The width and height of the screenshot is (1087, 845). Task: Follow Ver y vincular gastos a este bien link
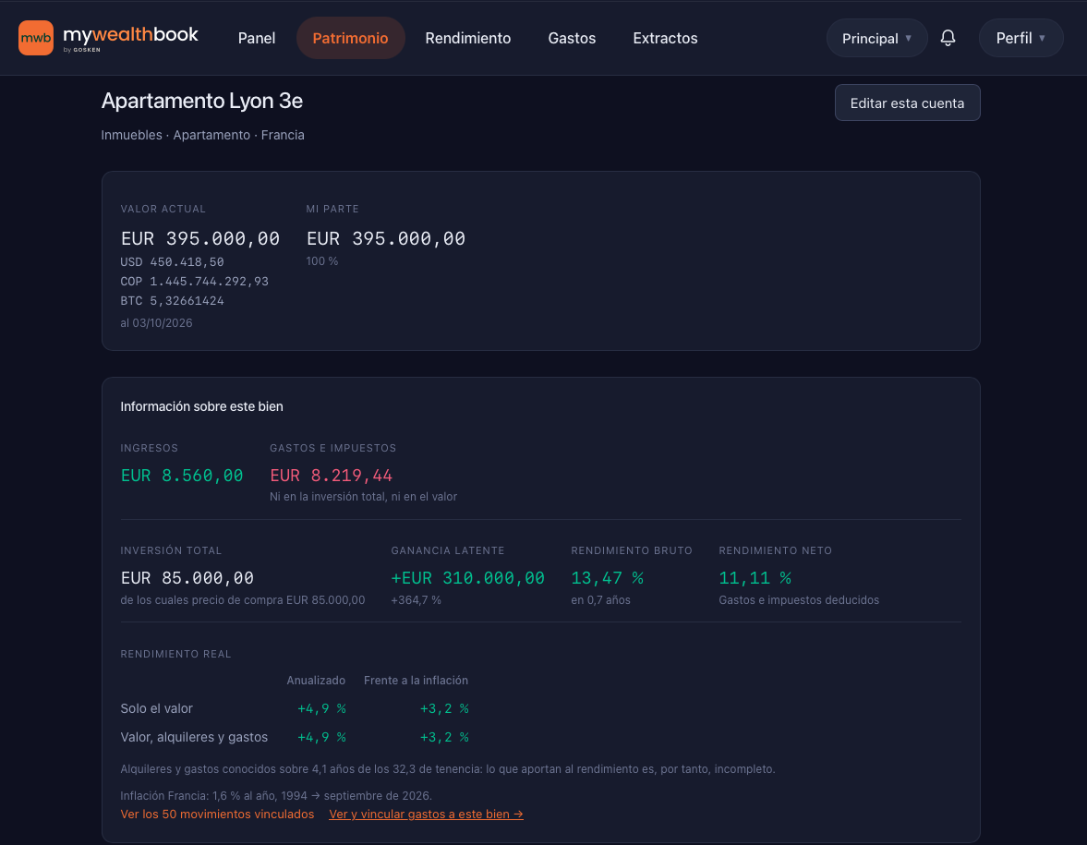tap(426, 814)
